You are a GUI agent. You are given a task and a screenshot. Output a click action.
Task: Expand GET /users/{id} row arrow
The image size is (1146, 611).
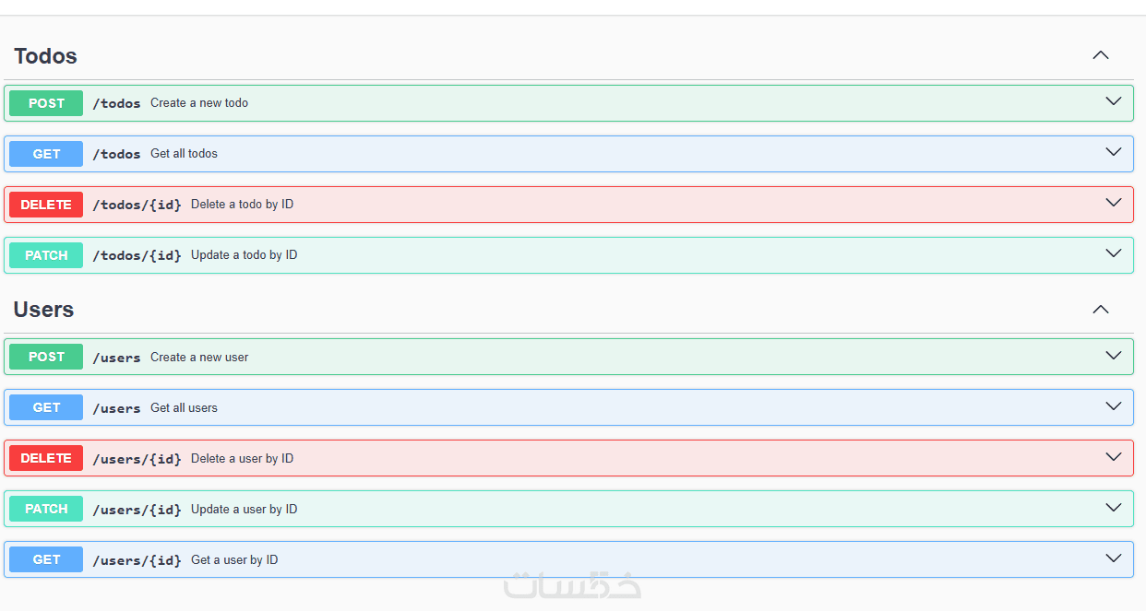pos(1114,558)
